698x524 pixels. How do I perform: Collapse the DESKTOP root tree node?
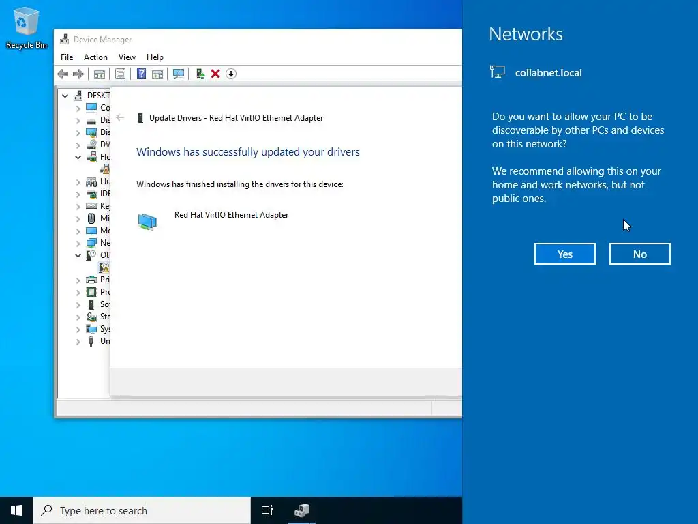pyautogui.click(x=65, y=96)
